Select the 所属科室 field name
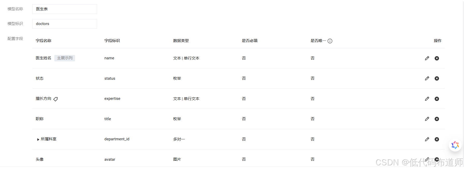464x170 pixels. click(x=49, y=139)
